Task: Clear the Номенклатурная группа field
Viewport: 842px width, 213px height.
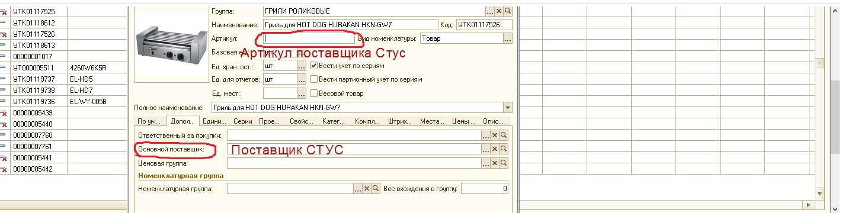Action: point(367,189)
